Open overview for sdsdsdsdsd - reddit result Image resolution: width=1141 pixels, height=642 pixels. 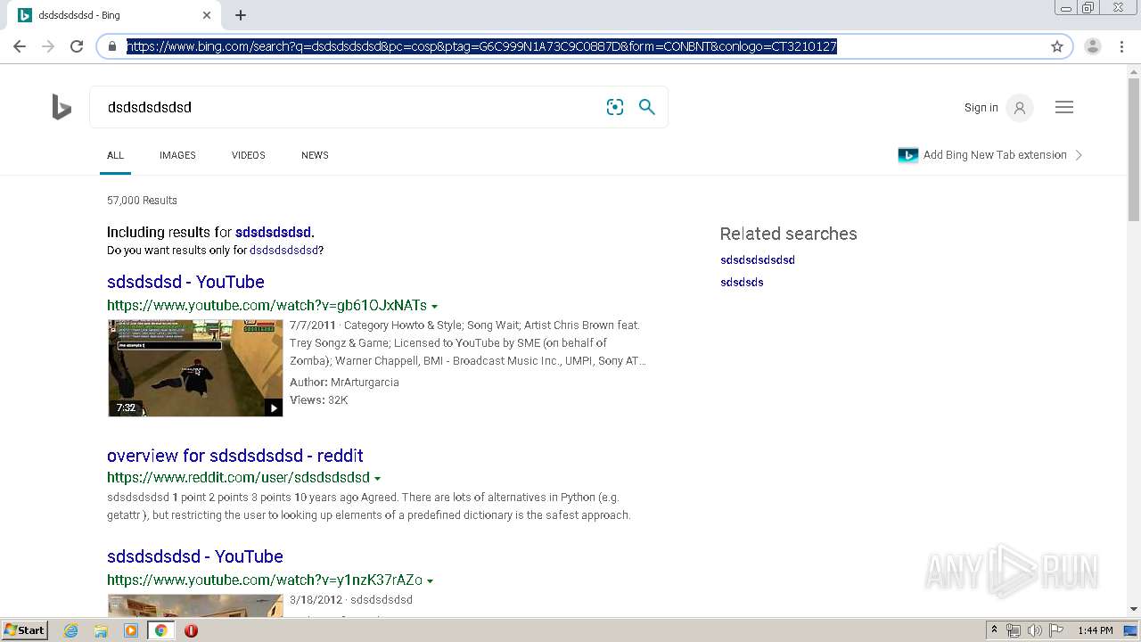click(235, 456)
